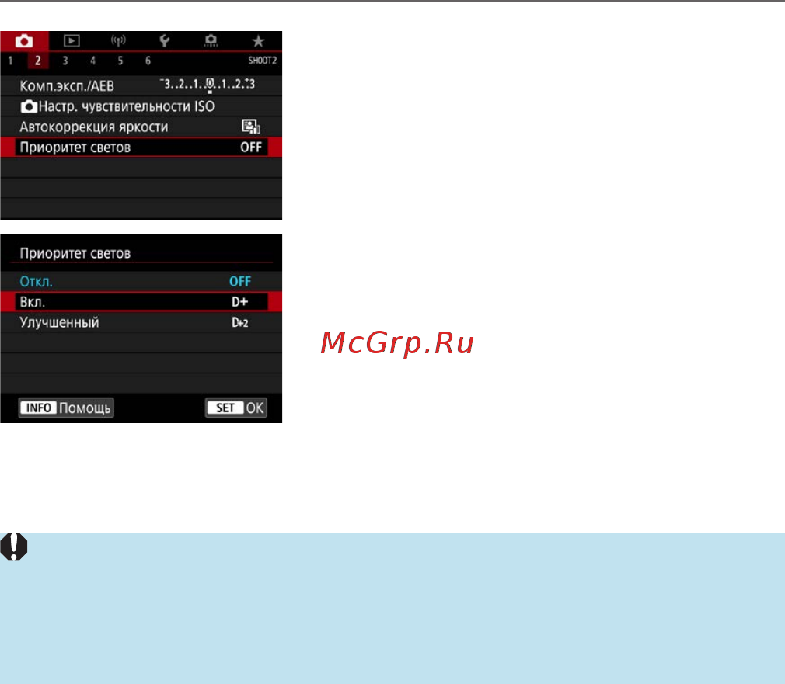The image size is (785, 684).
Task: Switch to shooting page 3
Action: [65, 61]
